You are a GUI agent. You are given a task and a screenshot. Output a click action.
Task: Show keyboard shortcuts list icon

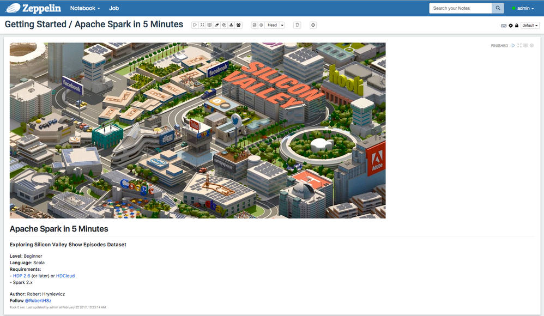point(504,26)
